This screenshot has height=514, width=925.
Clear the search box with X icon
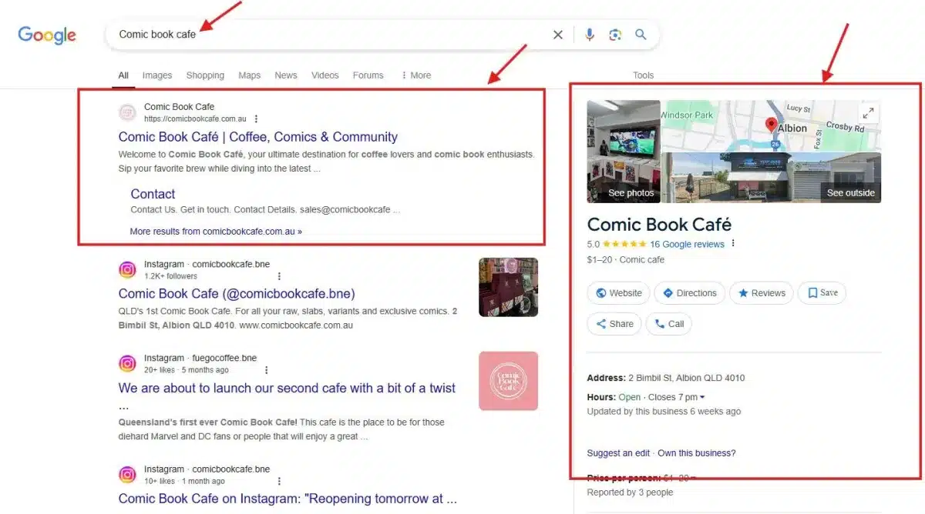(x=558, y=35)
